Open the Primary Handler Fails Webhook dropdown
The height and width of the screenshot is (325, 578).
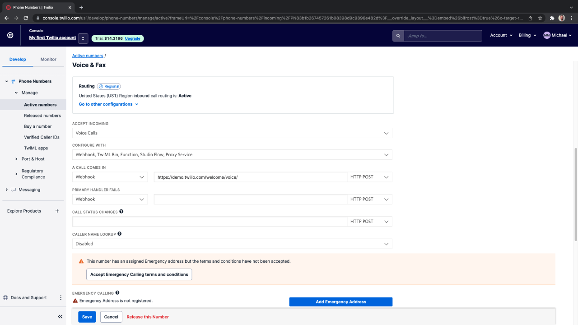coord(110,199)
